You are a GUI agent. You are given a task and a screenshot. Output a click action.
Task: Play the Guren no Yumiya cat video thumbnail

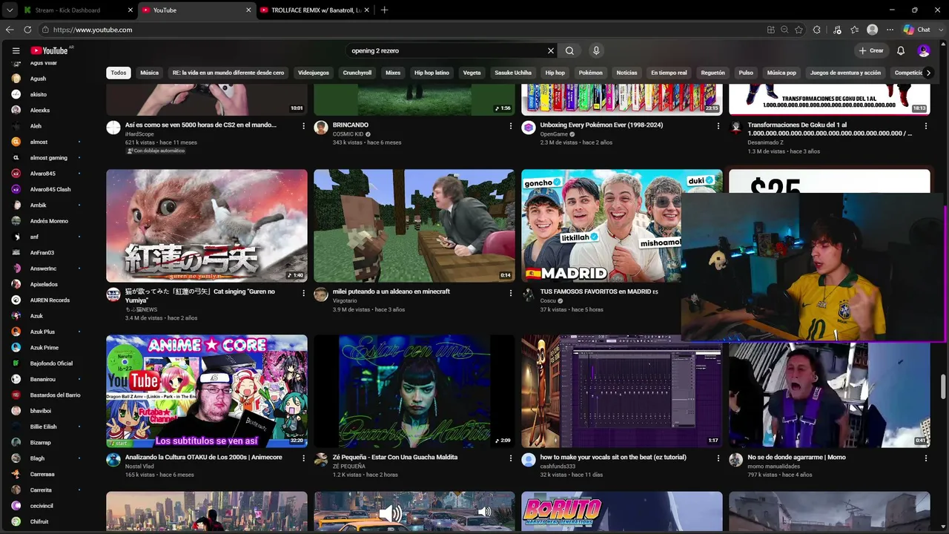(x=207, y=225)
